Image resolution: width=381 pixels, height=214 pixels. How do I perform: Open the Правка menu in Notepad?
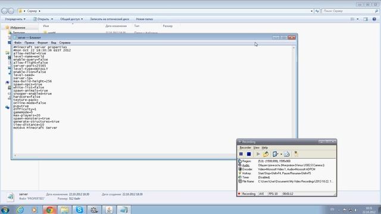point(29,43)
